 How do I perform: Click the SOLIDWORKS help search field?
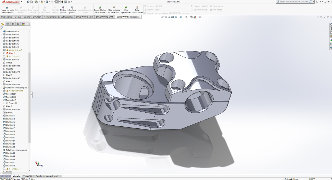coord(294,2)
